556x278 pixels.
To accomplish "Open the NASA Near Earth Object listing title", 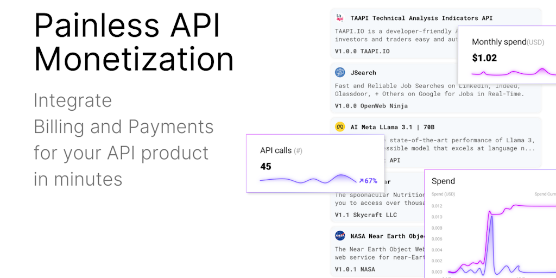I will (x=388, y=236).
